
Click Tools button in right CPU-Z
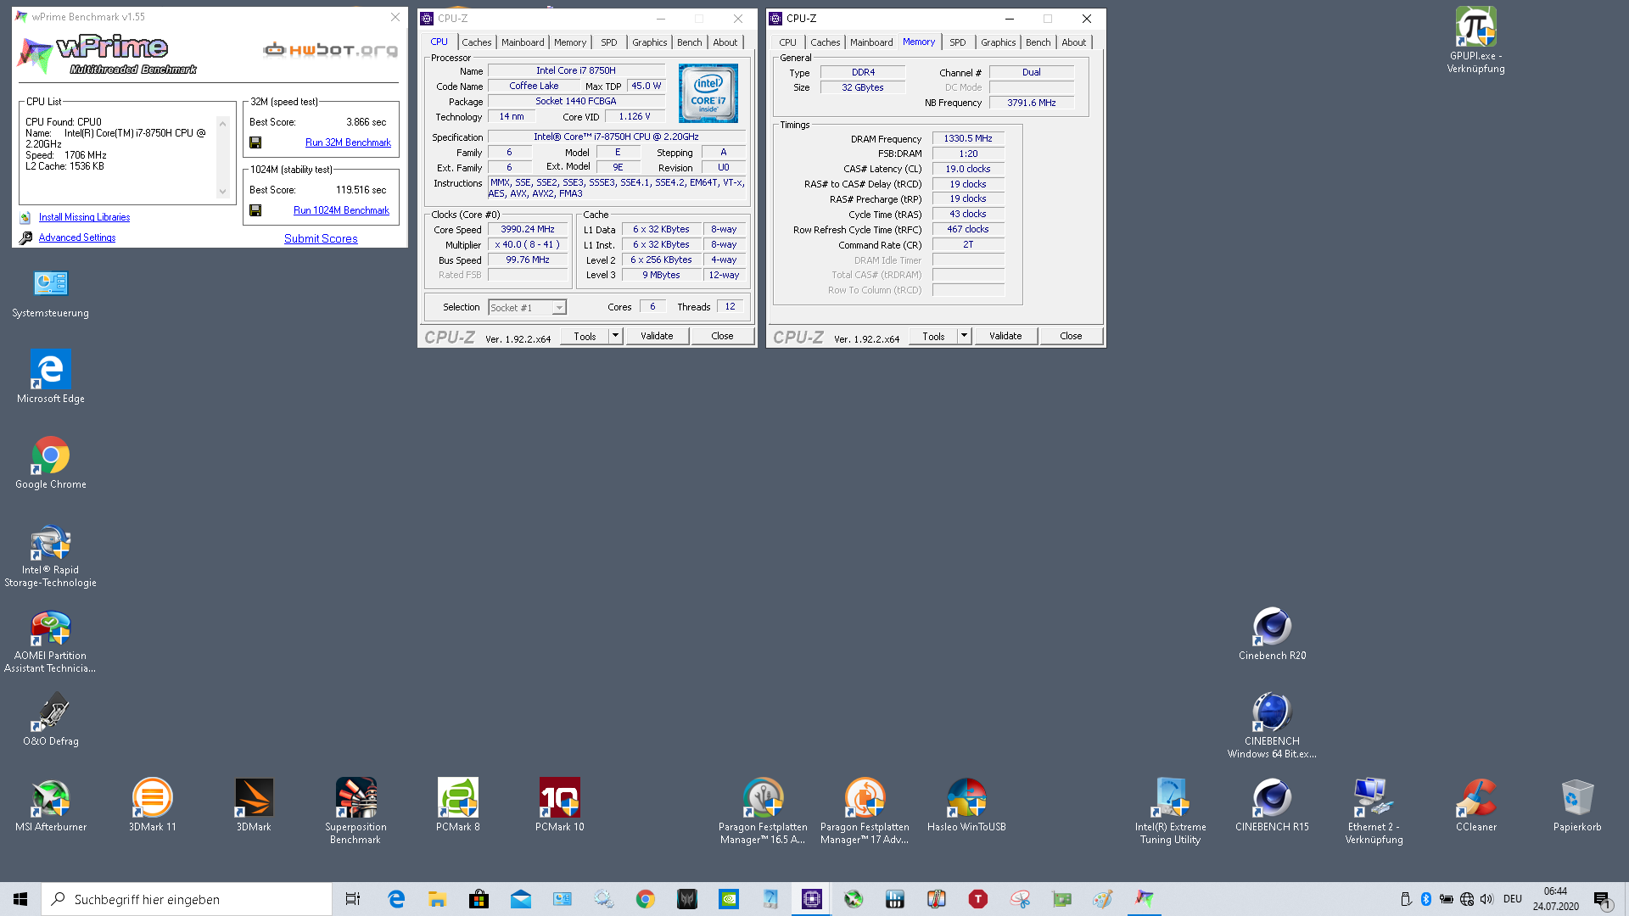pyautogui.click(x=933, y=336)
